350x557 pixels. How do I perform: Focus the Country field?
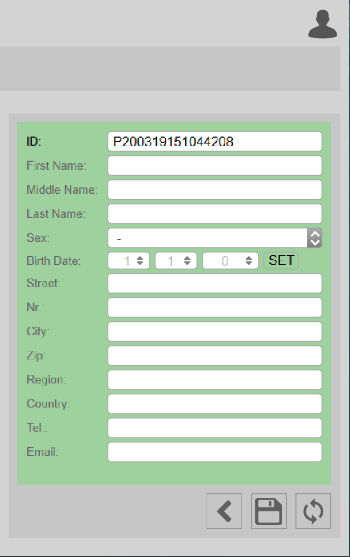pyautogui.click(x=215, y=404)
